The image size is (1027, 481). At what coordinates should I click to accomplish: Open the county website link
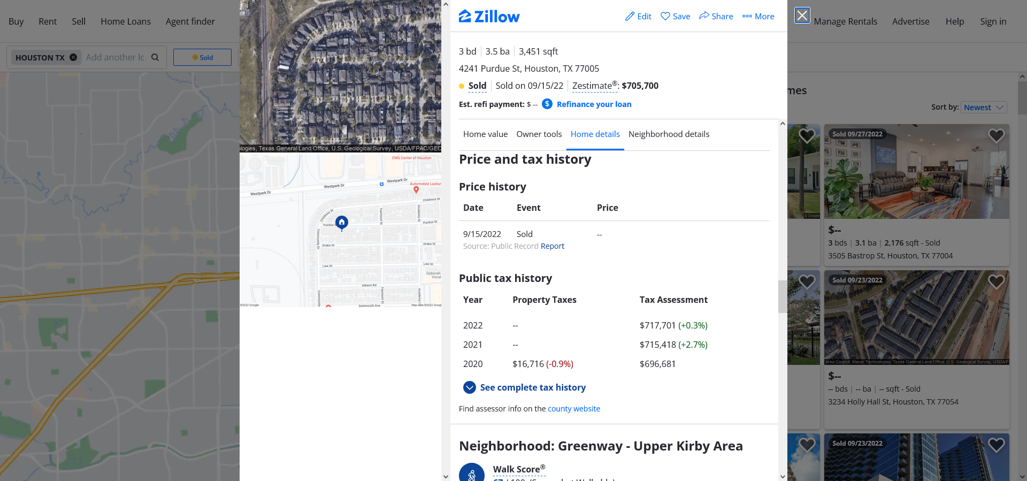click(573, 409)
